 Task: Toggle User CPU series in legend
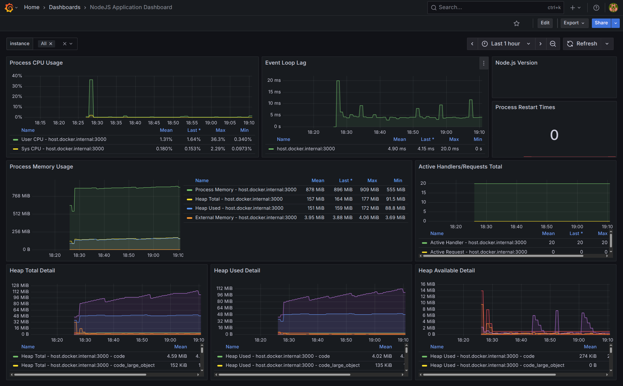click(64, 139)
